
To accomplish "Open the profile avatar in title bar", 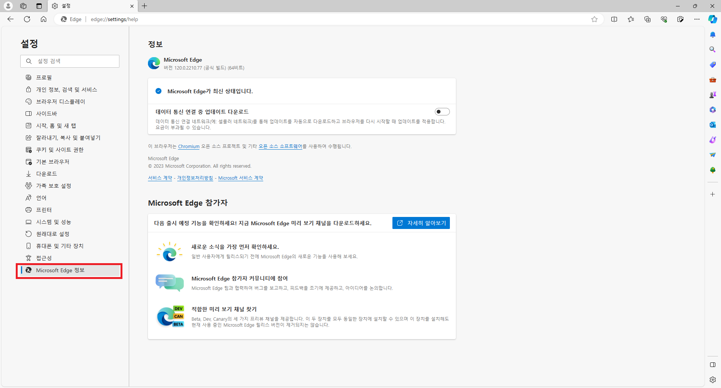I will [8, 6].
